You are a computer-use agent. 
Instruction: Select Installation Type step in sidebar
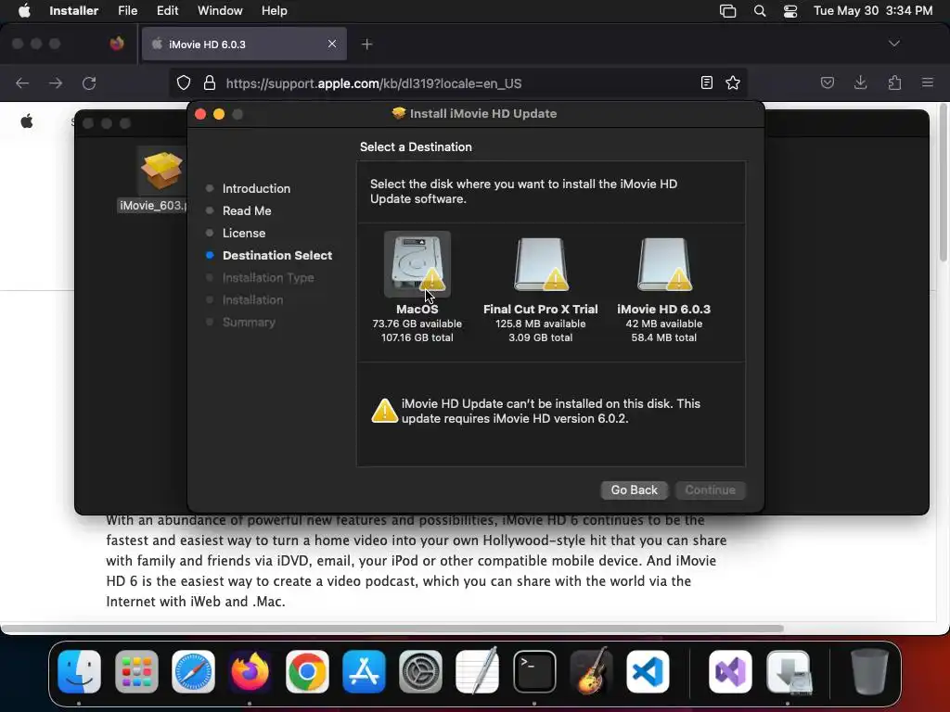268,277
